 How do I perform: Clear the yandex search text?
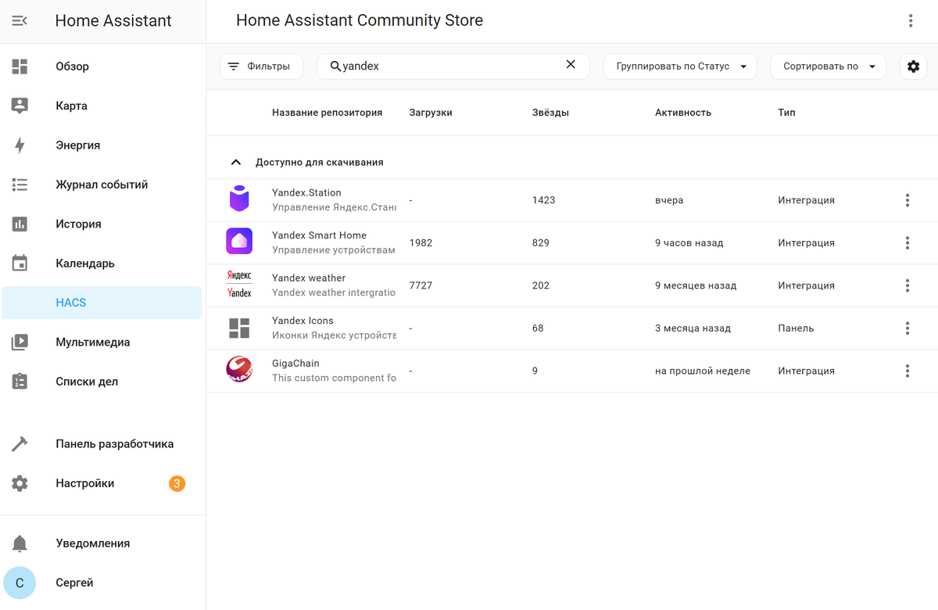(571, 65)
